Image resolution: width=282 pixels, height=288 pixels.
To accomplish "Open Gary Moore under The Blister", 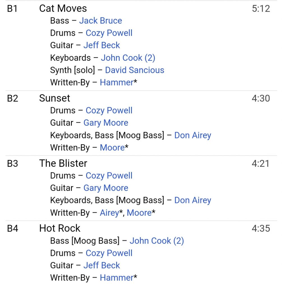I will click(x=106, y=188).
